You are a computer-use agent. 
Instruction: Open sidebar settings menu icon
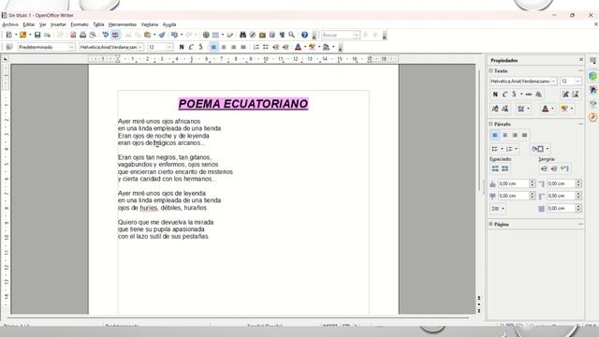[592, 61]
